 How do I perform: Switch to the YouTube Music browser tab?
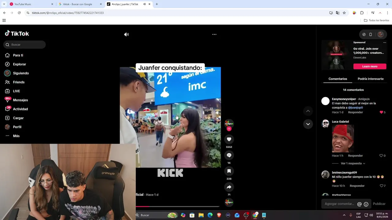point(31,4)
